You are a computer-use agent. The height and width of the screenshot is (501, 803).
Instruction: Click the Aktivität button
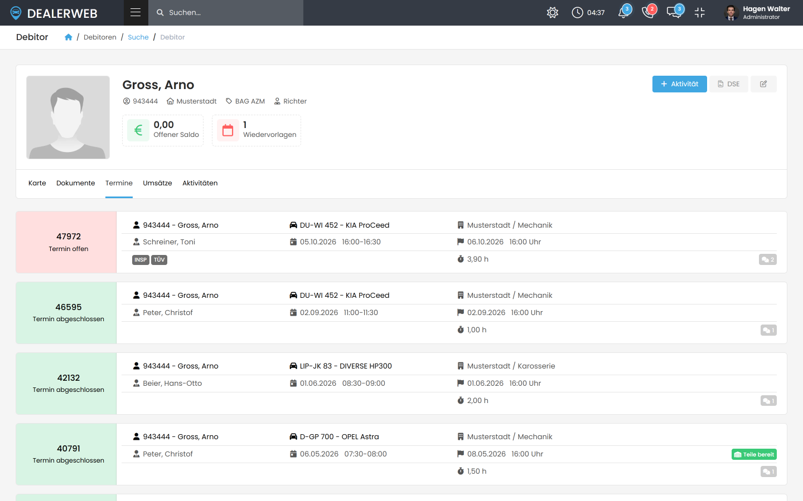(x=680, y=84)
